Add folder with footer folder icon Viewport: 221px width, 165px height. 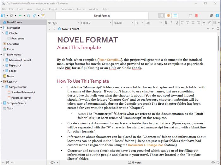[8, 162]
